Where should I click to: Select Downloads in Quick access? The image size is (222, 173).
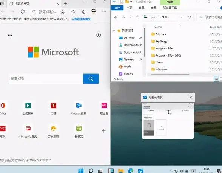point(131,45)
